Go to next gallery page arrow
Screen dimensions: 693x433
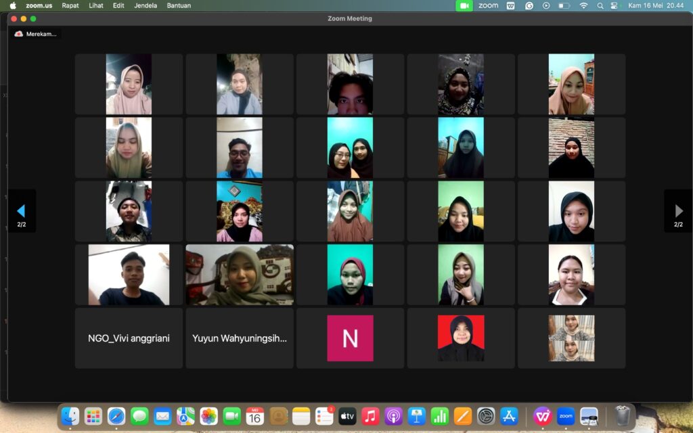coord(678,211)
